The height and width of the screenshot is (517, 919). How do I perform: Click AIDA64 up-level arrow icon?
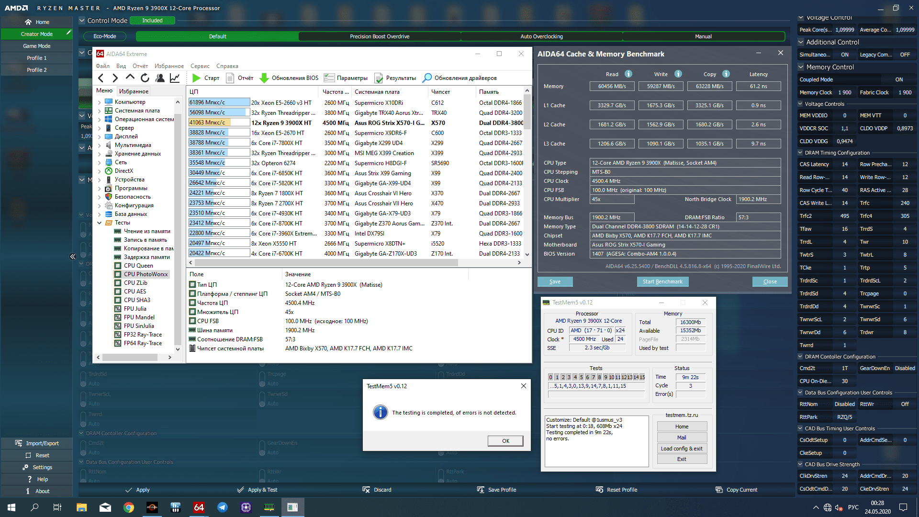130,78
